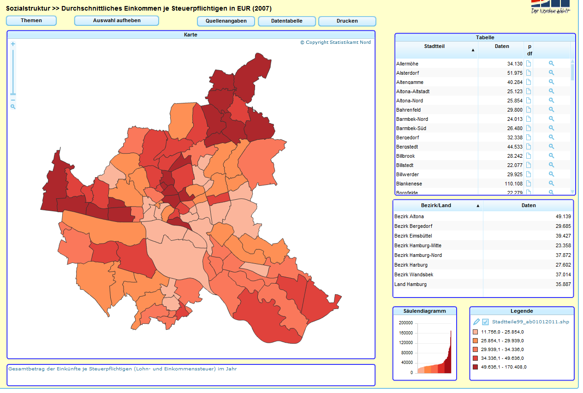Click the map zoom slider handle
Screen dimensions: 583x393
tap(13, 94)
